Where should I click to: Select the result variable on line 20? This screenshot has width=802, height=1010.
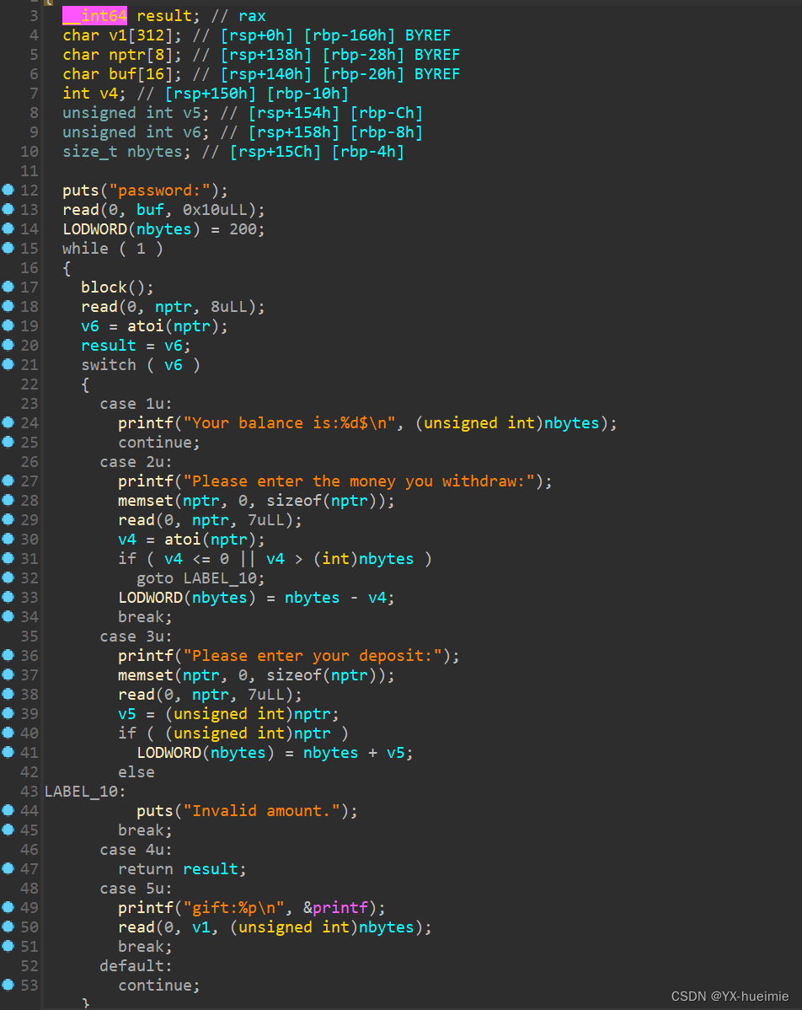[108, 345]
